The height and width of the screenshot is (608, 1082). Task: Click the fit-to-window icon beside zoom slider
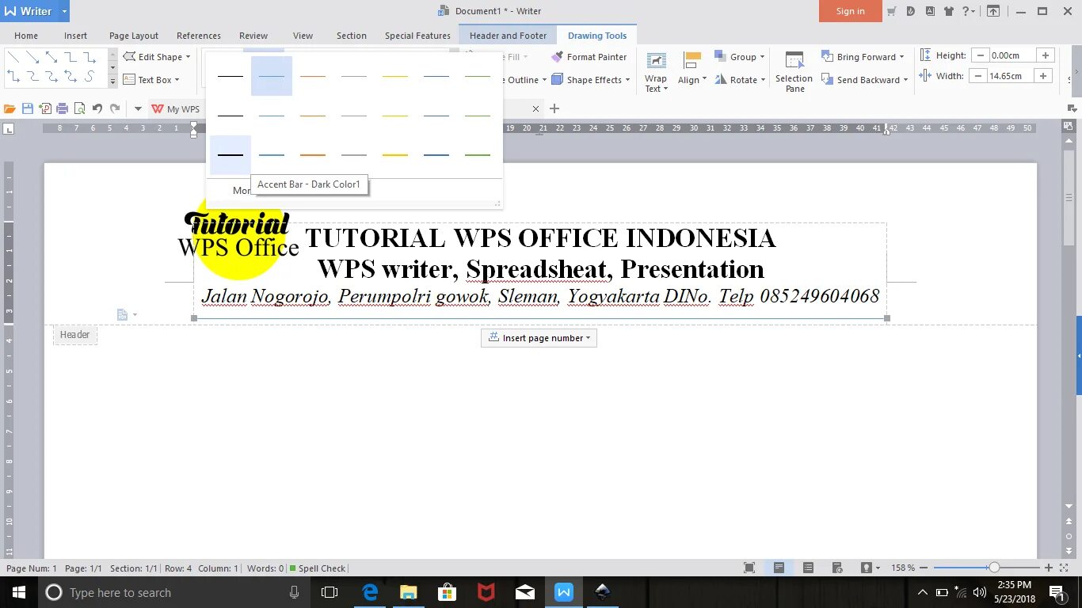point(1063,568)
